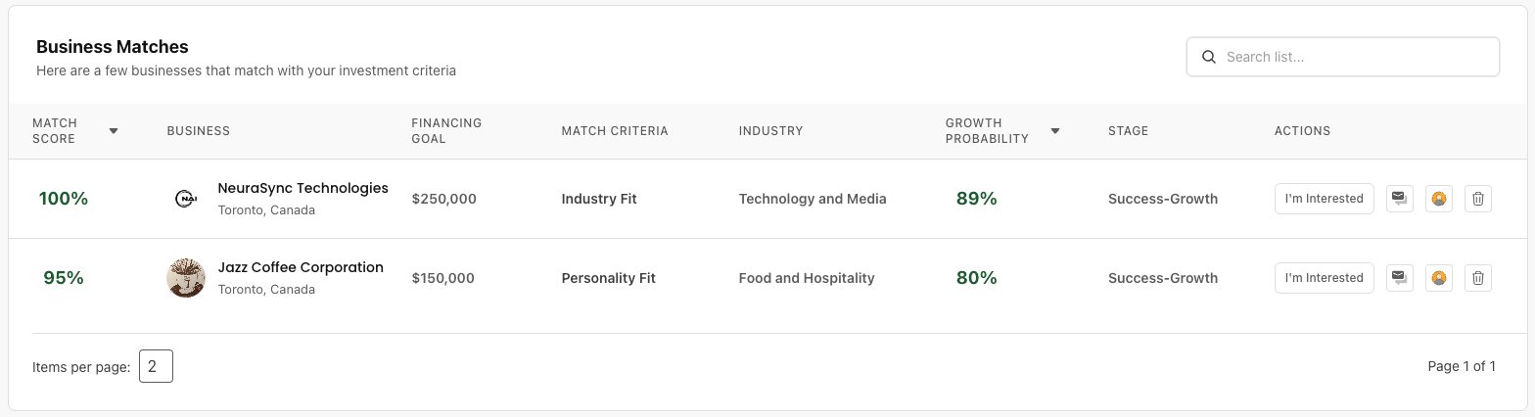Sort by Growth Probability arrow
The image size is (1535, 417).
pos(1055,131)
